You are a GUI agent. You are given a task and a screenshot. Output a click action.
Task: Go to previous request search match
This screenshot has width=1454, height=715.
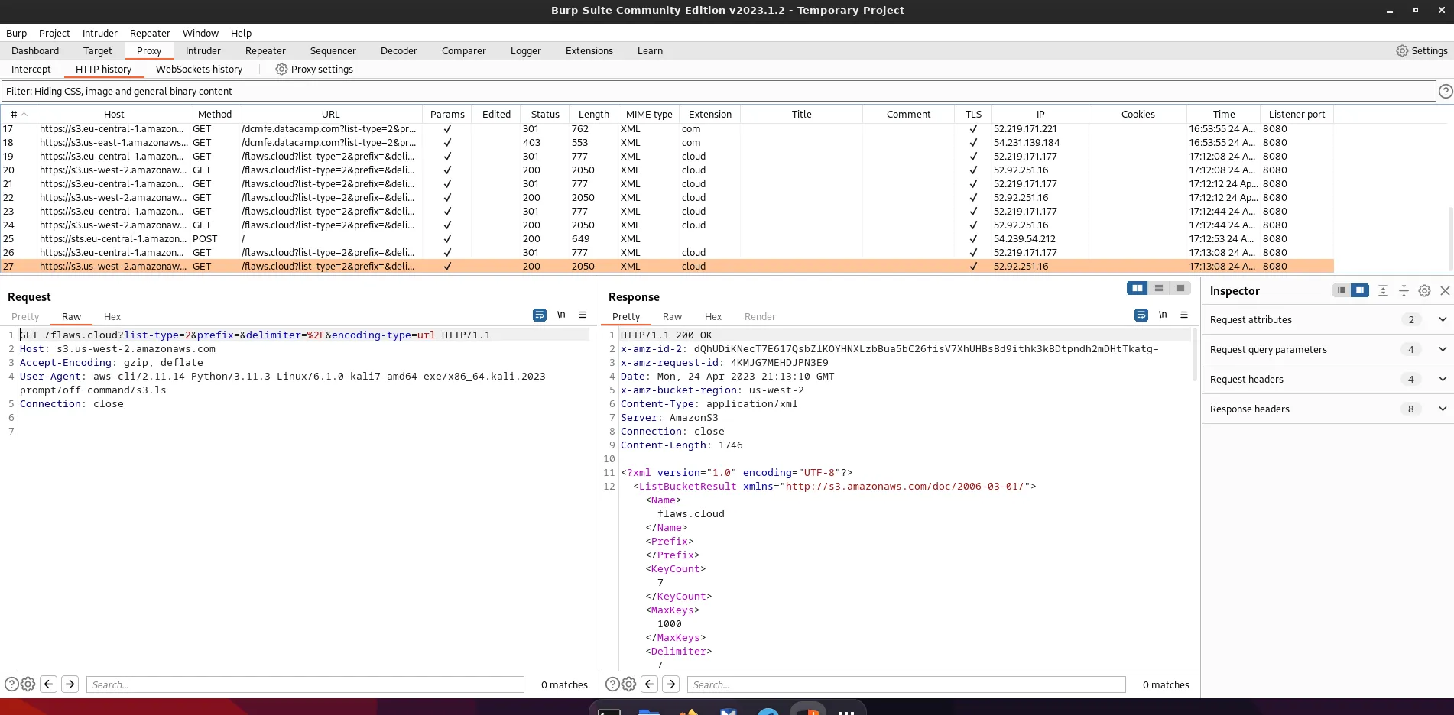click(x=49, y=684)
